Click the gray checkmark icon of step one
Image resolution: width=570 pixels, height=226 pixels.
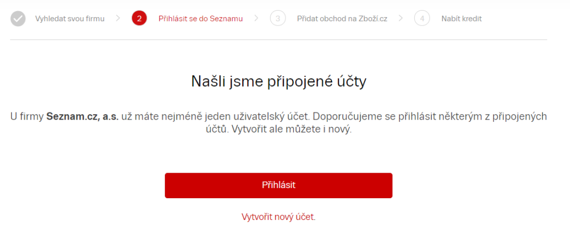tap(18, 18)
